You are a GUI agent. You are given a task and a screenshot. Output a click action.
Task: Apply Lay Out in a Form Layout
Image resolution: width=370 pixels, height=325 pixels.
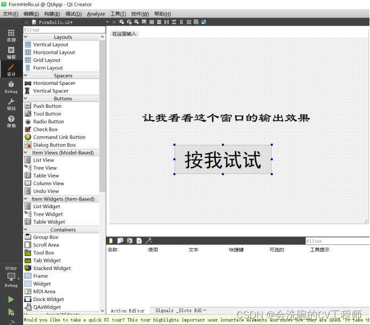181,22
